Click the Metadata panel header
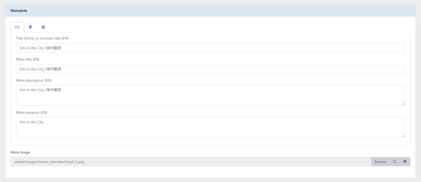The height and width of the screenshot is (182, 421). pyautogui.click(x=19, y=11)
